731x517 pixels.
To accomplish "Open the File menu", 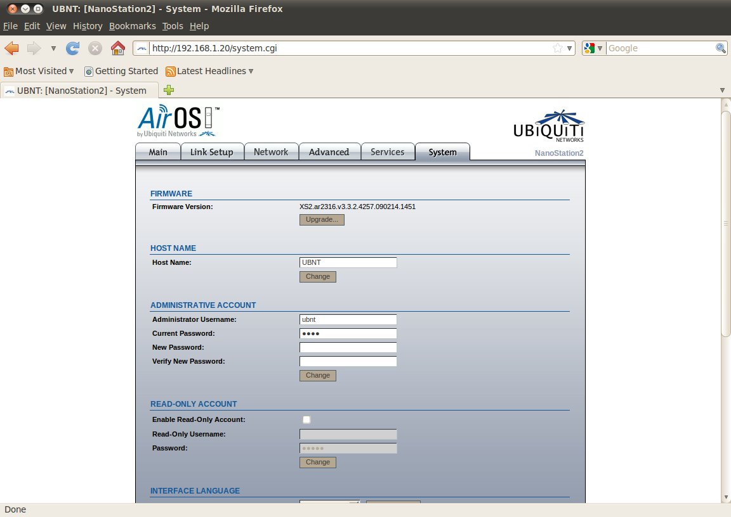I will click(x=10, y=26).
